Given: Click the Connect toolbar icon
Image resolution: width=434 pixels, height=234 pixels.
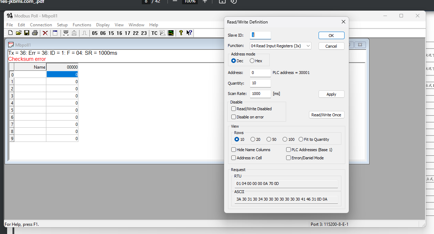Looking at the screenshot, I should [66, 33].
